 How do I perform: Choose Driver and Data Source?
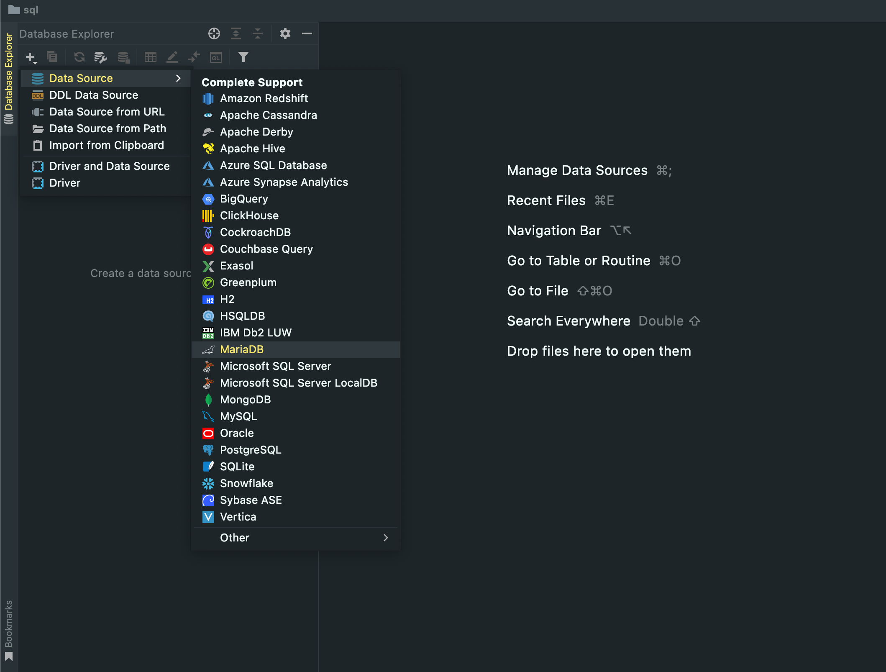click(105, 166)
